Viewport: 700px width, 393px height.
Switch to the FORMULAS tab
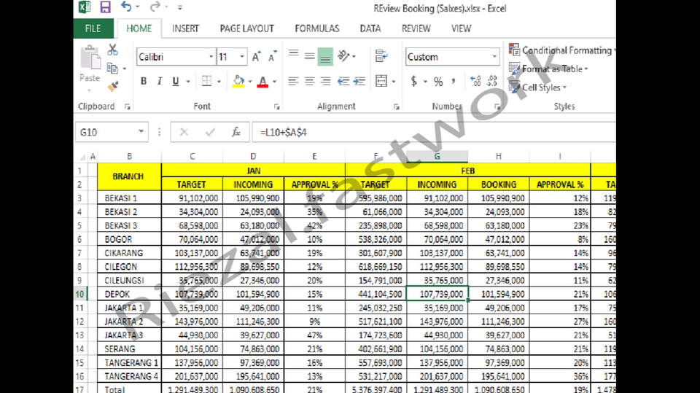(317, 28)
